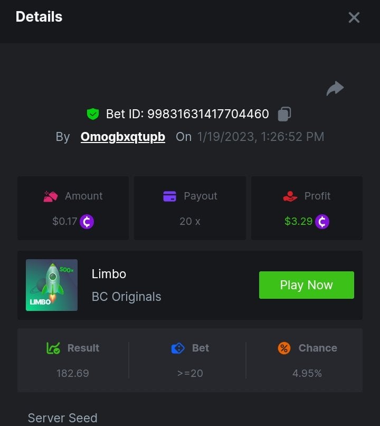380x426 pixels.
Task: Click the Limbo game title
Action: (x=109, y=274)
